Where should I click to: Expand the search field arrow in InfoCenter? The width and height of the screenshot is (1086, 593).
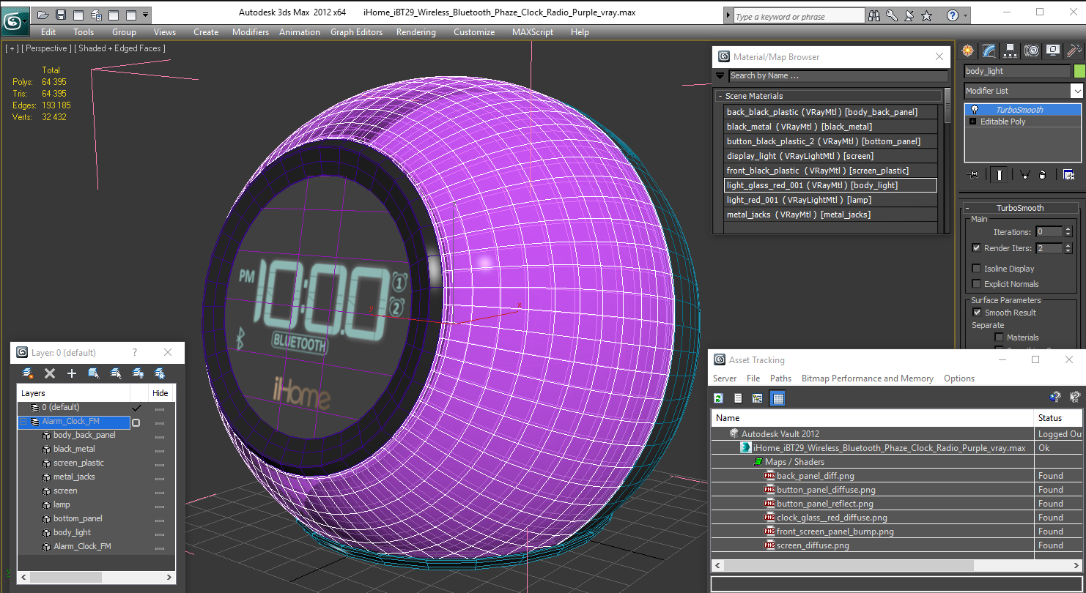tap(728, 16)
